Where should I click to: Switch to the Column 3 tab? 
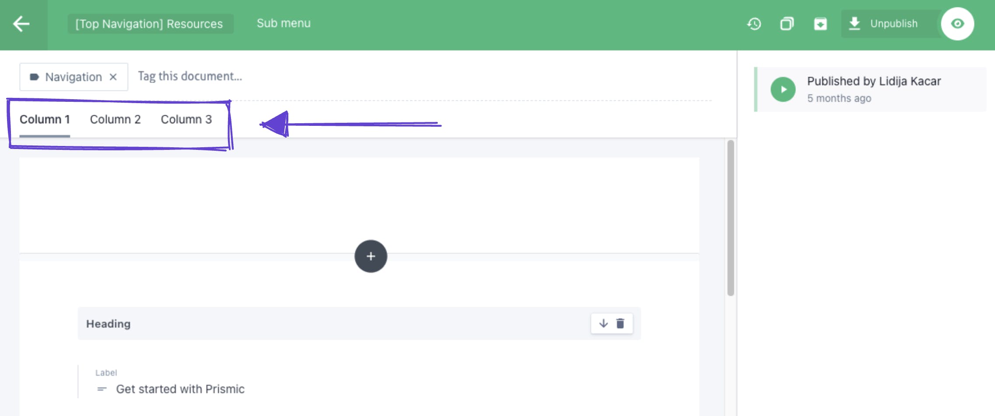click(186, 119)
